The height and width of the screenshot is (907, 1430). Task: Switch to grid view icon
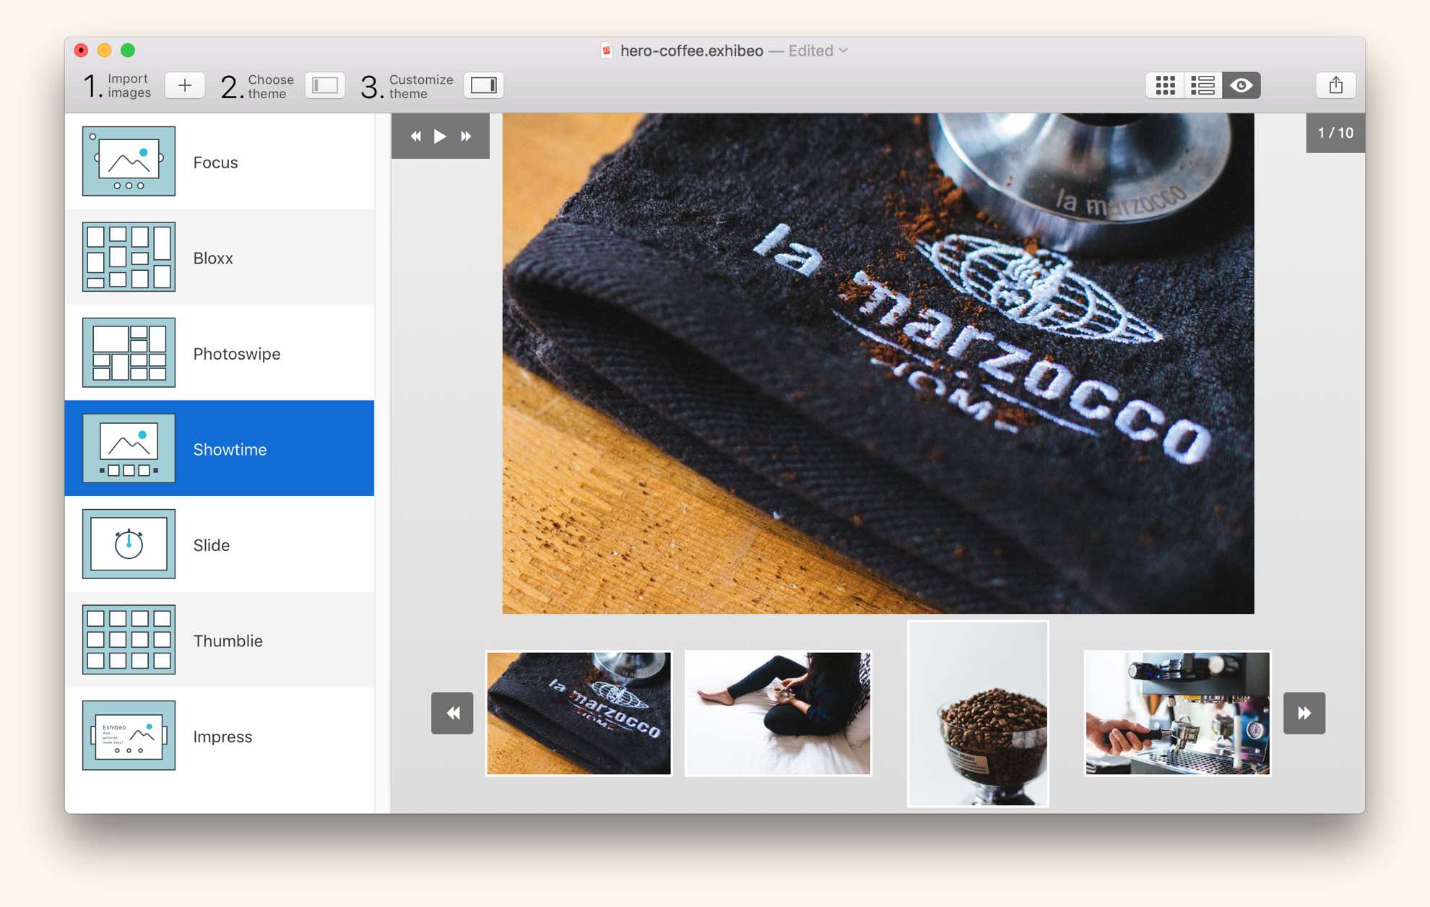click(1165, 86)
